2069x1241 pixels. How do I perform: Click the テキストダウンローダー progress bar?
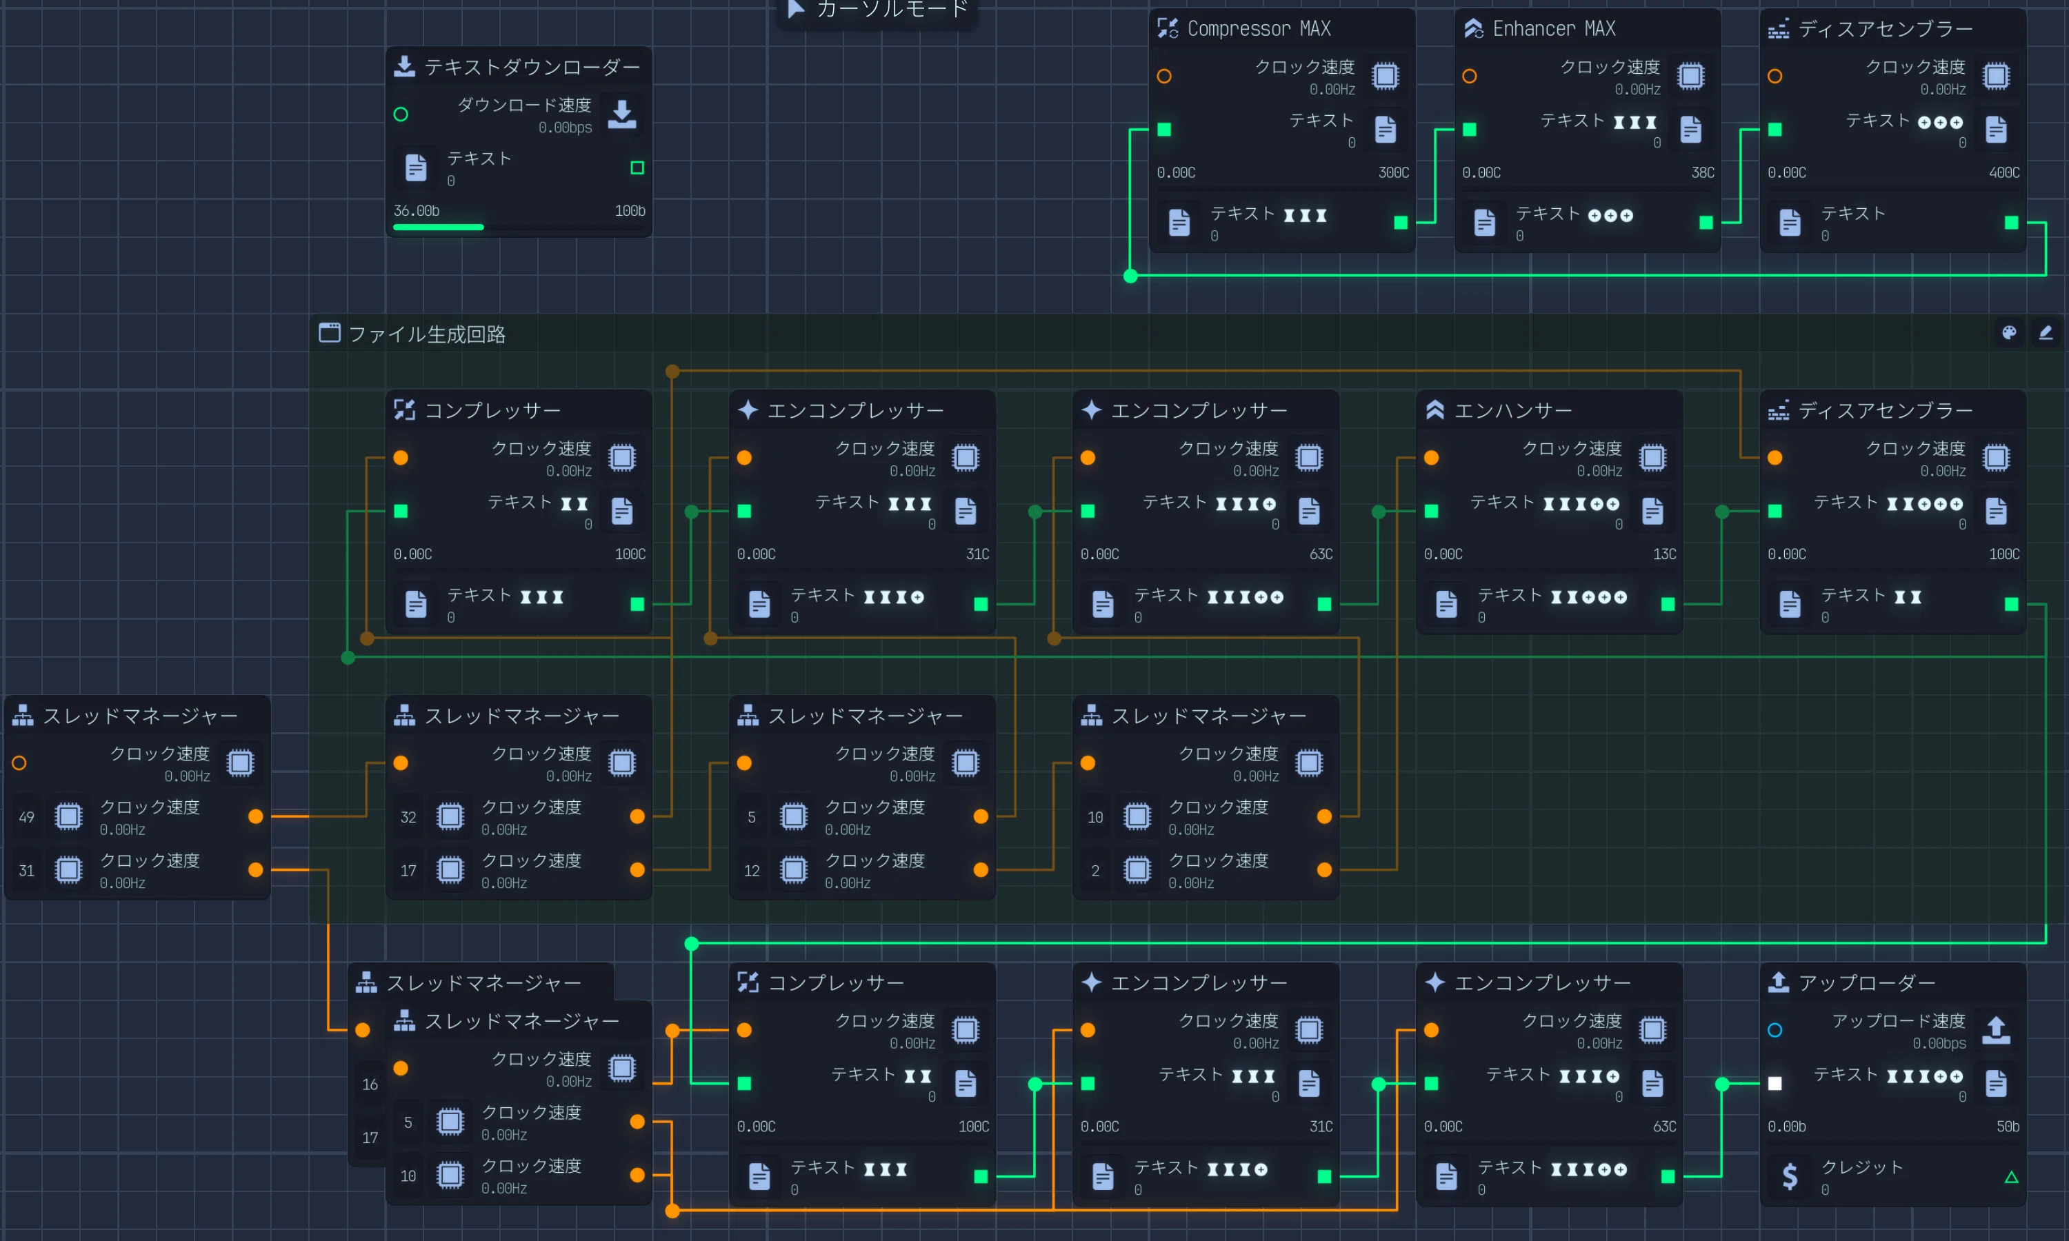click(x=519, y=227)
